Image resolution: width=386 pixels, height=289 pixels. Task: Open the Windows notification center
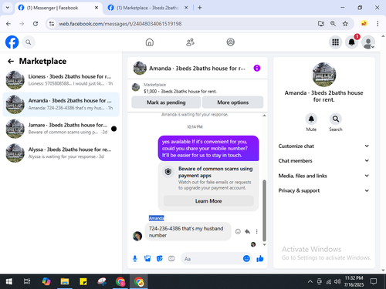tap(374, 281)
